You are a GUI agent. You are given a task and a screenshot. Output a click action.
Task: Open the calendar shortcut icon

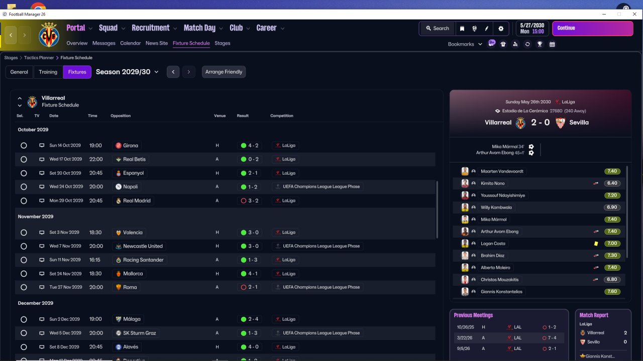[x=552, y=44]
